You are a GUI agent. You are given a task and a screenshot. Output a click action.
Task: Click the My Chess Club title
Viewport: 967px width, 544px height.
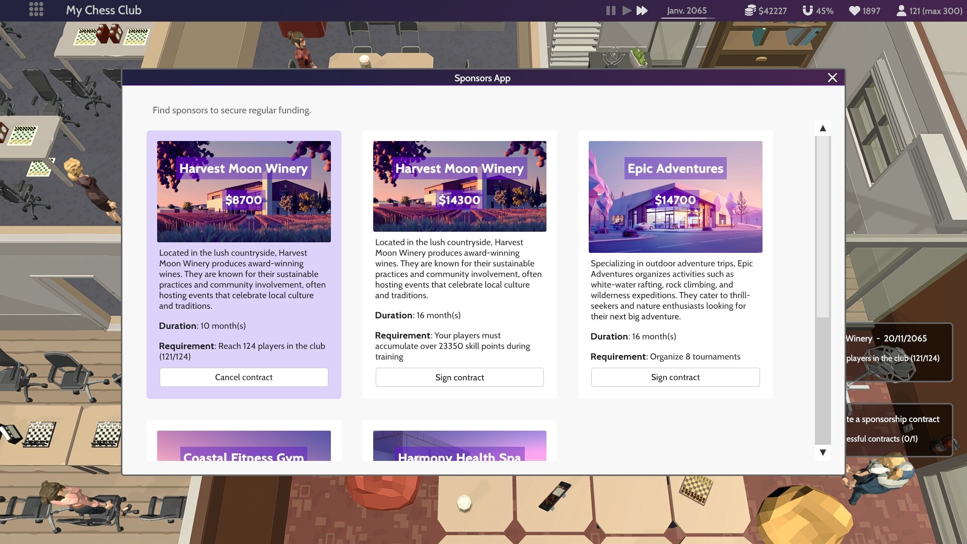pos(104,10)
